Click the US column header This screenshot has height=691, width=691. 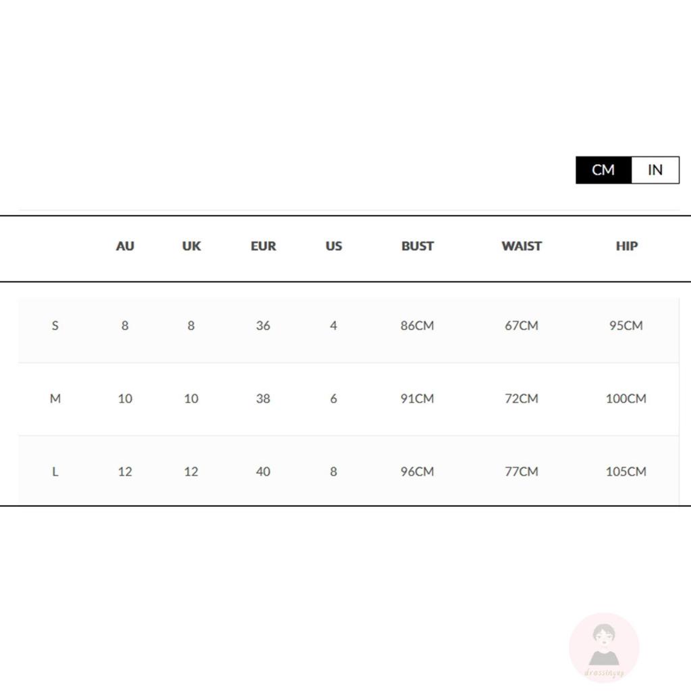pyautogui.click(x=333, y=246)
